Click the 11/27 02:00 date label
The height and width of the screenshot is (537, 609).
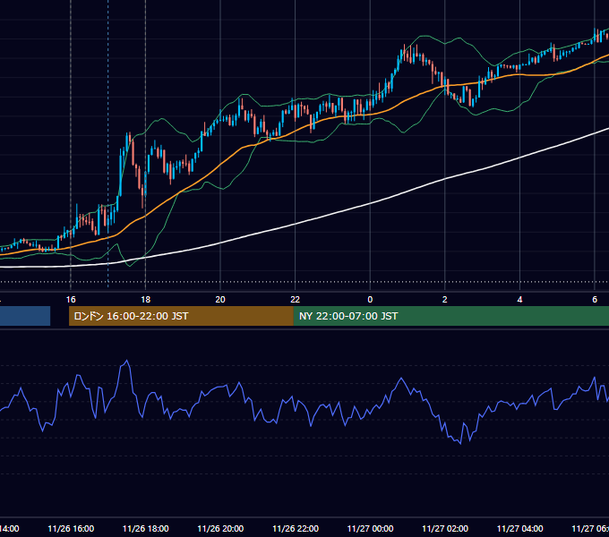click(445, 528)
